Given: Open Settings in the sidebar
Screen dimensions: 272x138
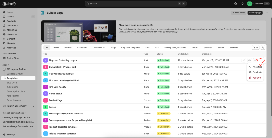Looking at the screenshot, I should pos(11,134).
